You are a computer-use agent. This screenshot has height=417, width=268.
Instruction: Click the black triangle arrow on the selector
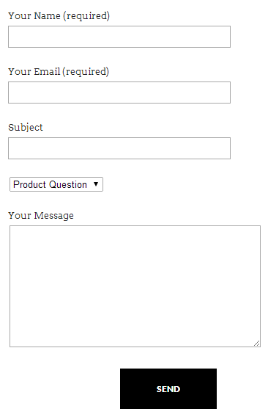coord(96,184)
